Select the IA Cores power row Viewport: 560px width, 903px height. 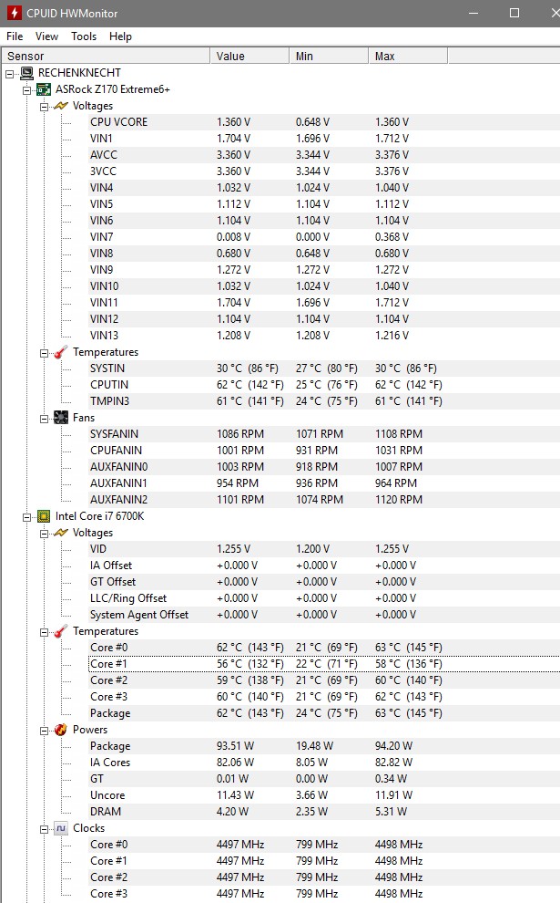tap(323, 763)
